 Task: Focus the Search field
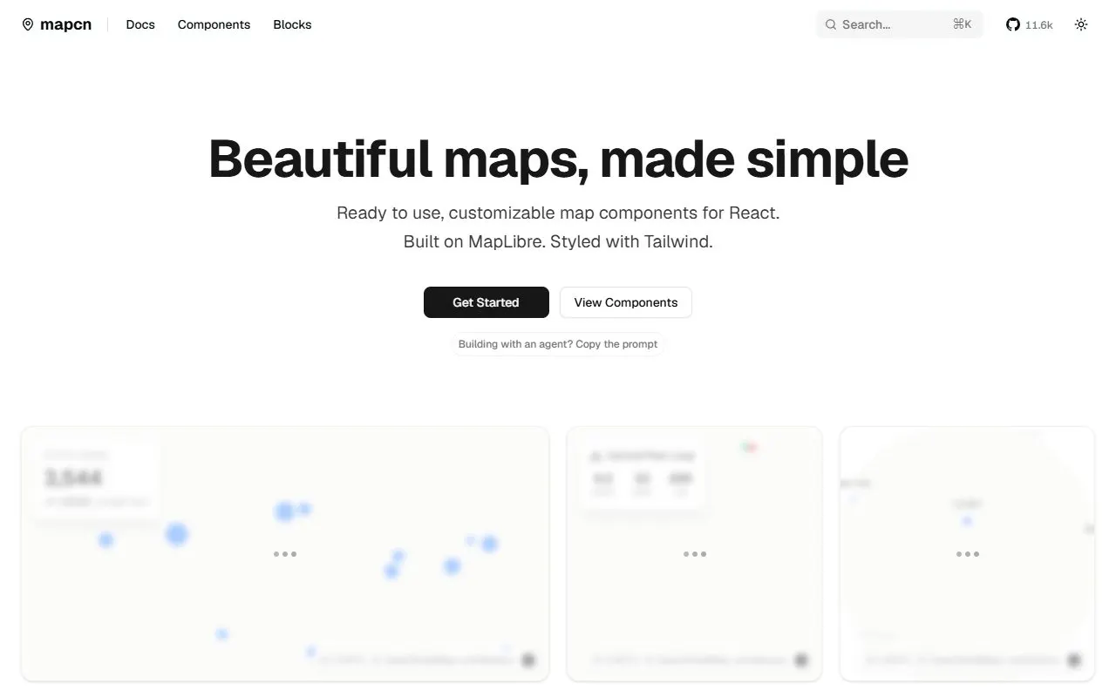[x=899, y=24]
